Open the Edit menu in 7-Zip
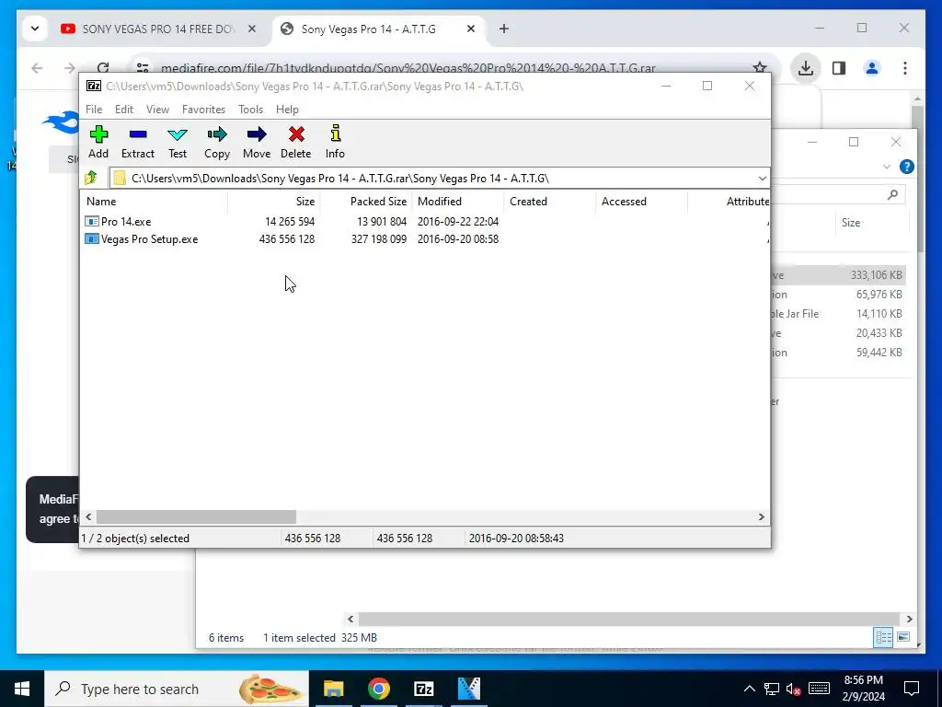 [x=124, y=110]
